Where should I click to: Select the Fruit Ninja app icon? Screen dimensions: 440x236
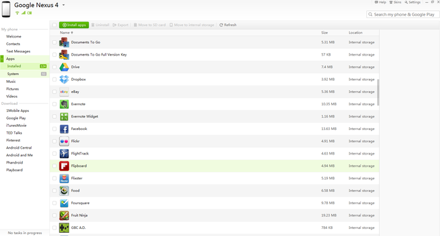click(64, 215)
